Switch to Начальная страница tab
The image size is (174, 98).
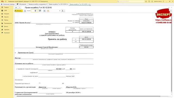(8, 4)
